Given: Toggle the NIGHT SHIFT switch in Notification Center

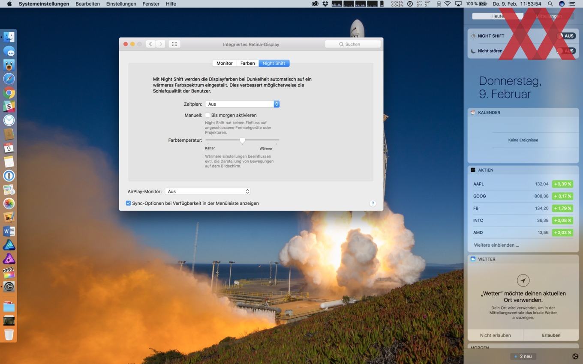Looking at the screenshot, I should coord(566,36).
